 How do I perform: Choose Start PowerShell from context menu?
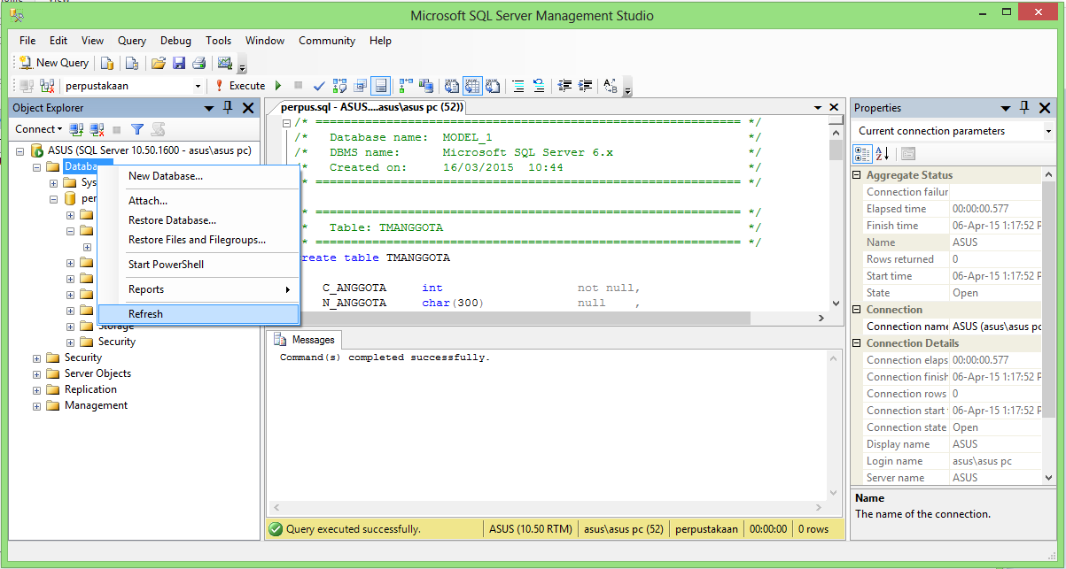pos(198,265)
